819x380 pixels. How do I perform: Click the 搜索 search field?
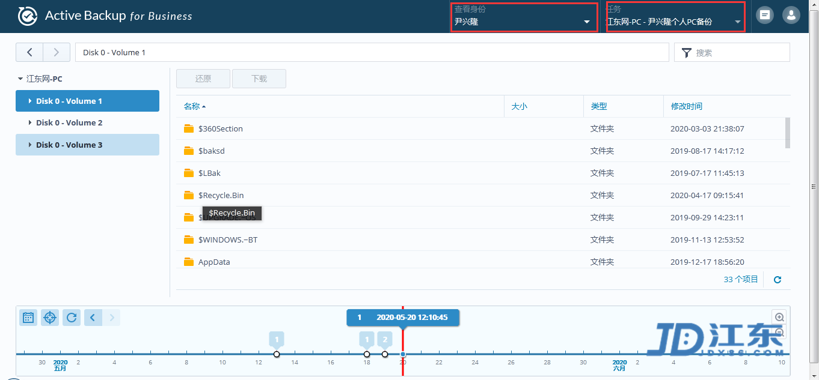(x=732, y=52)
